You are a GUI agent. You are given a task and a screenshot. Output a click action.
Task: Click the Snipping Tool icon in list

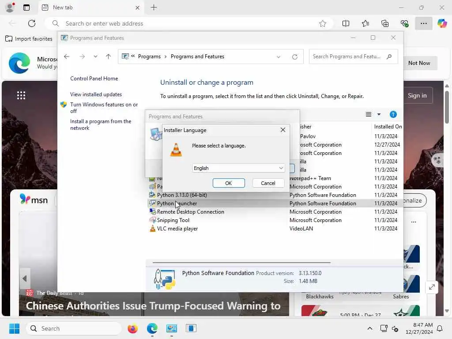click(152, 220)
